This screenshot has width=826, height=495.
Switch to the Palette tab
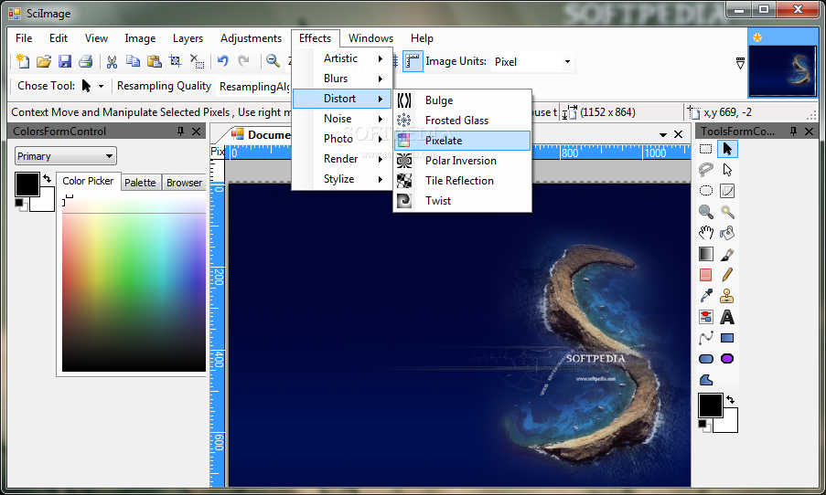coord(140,183)
